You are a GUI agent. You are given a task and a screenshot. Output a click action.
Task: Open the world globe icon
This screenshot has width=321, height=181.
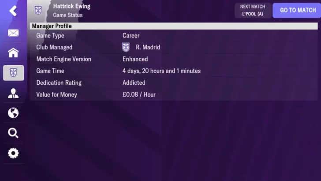point(13,113)
